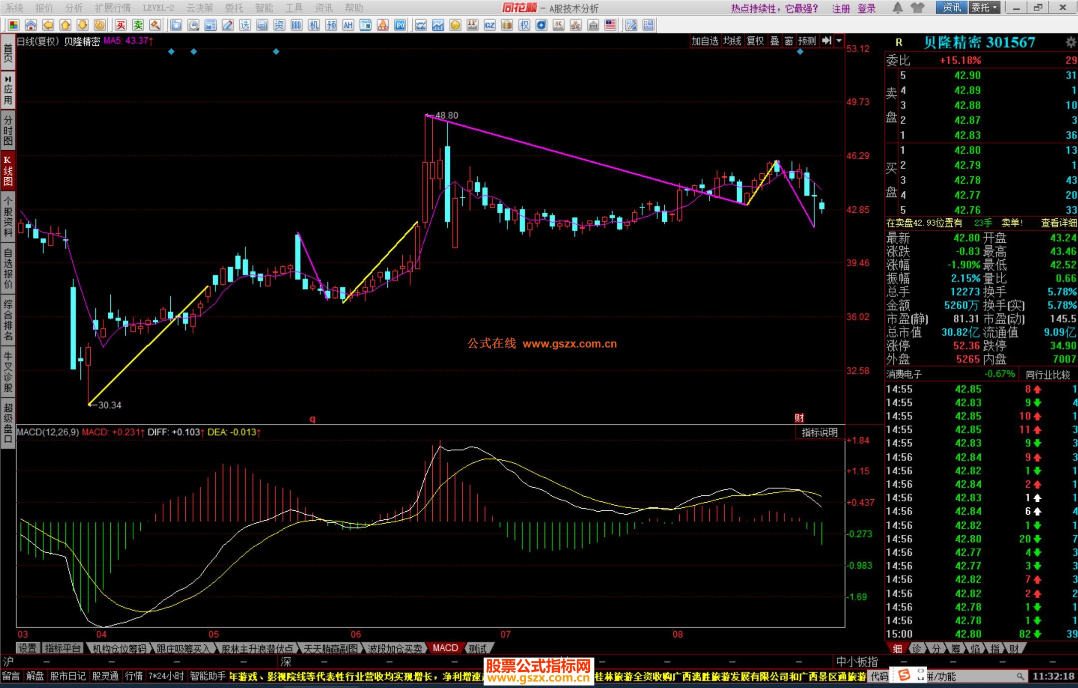Click the home page house toolbar icon
Viewport: 1078px width, 688px height.
click(30, 25)
